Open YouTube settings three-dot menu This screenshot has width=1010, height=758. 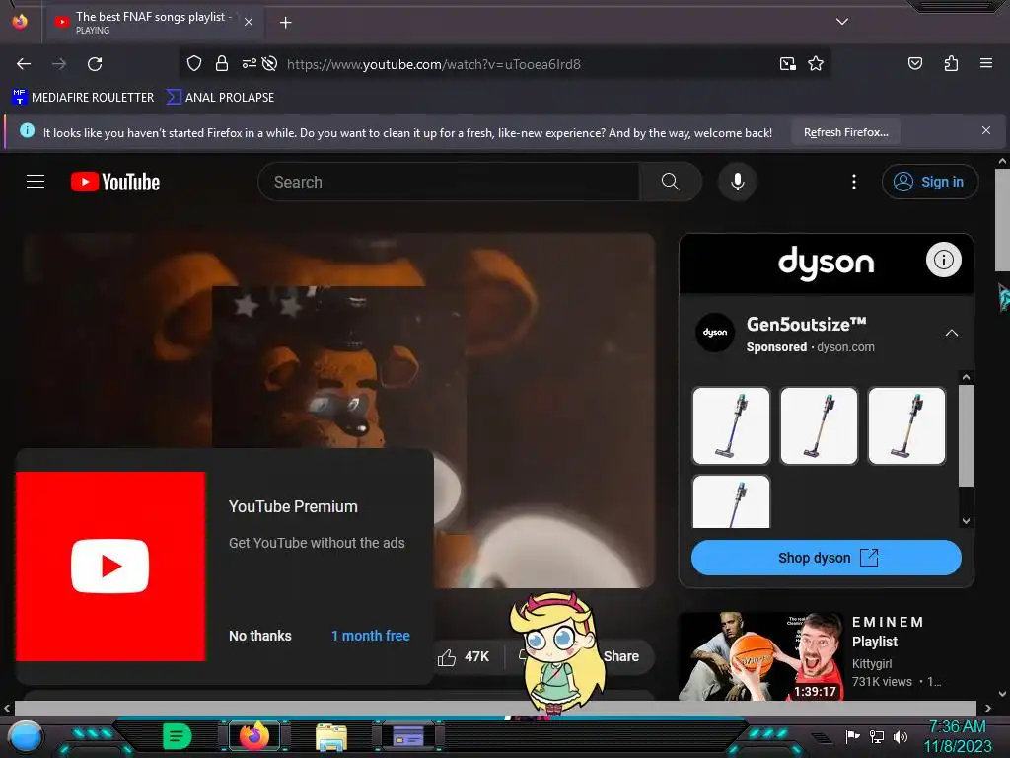[x=854, y=182]
